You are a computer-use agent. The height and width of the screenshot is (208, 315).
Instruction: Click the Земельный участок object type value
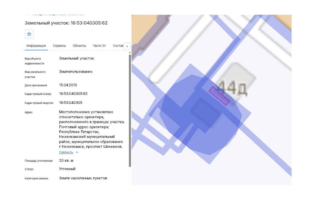pyautogui.click(x=76, y=58)
